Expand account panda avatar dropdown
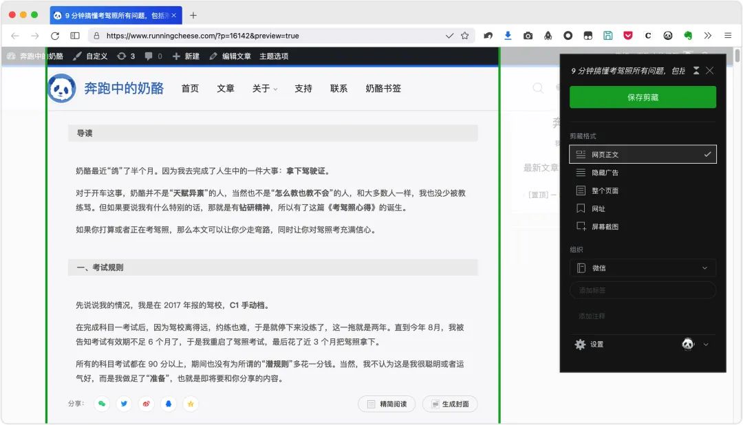This screenshot has height=425, width=743. (695, 345)
